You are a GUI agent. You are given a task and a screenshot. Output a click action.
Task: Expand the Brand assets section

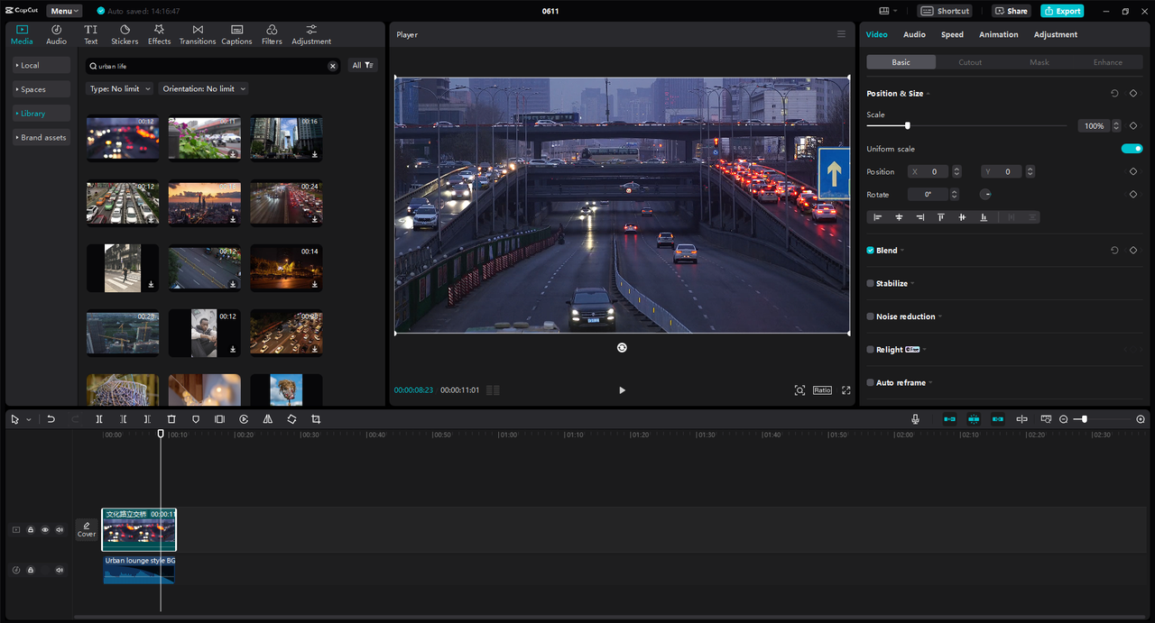click(x=42, y=137)
